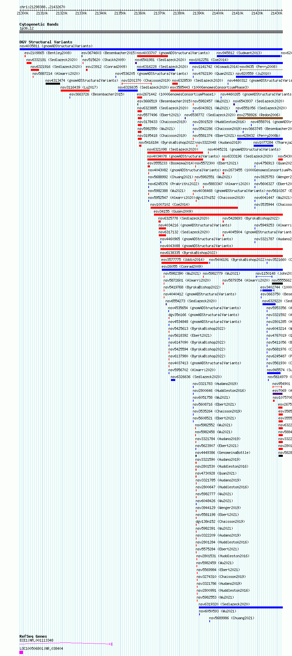The image size is (292, 656).
Task: Select nsv3321783 (Audano2019) variant label
Action: [215, 384]
